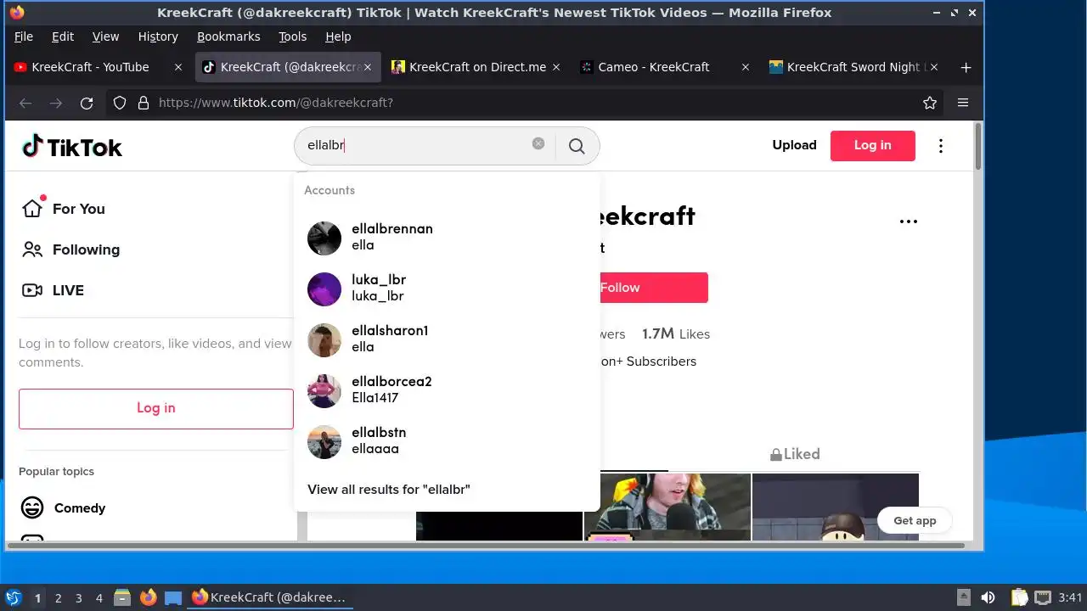Go forward to the next page

click(x=56, y=103)
